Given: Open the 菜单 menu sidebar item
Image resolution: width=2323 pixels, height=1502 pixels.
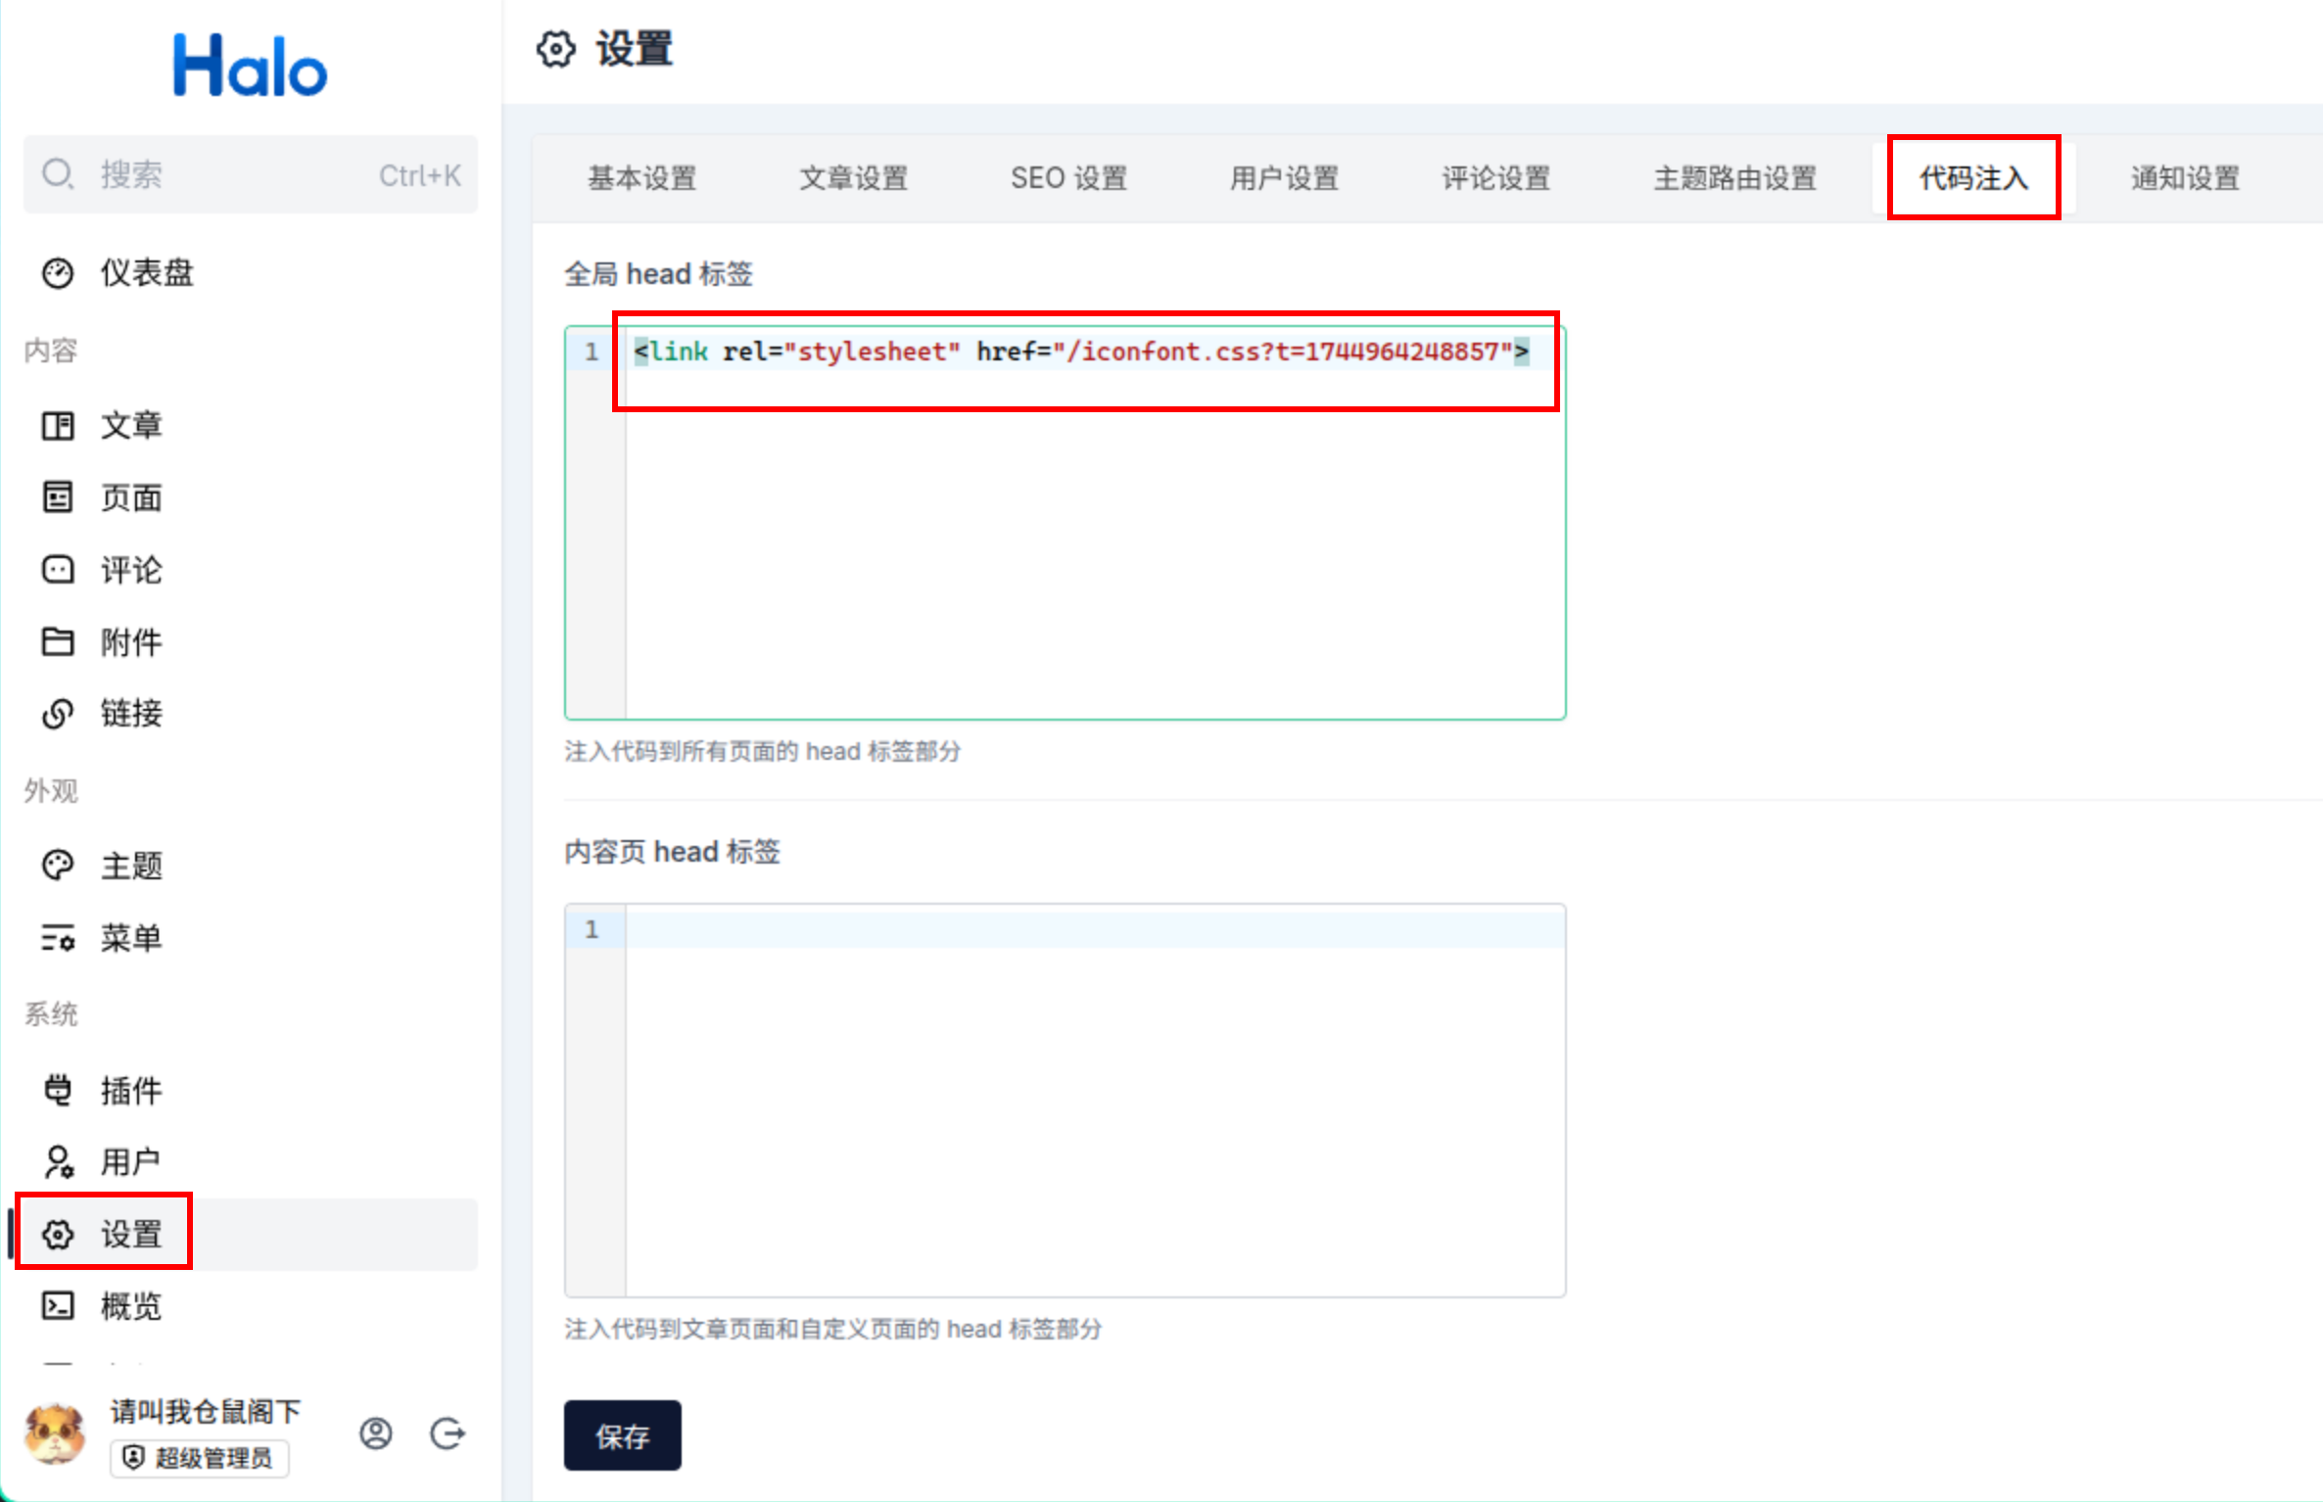Looking at the screenshot, I should pos(130,938).
